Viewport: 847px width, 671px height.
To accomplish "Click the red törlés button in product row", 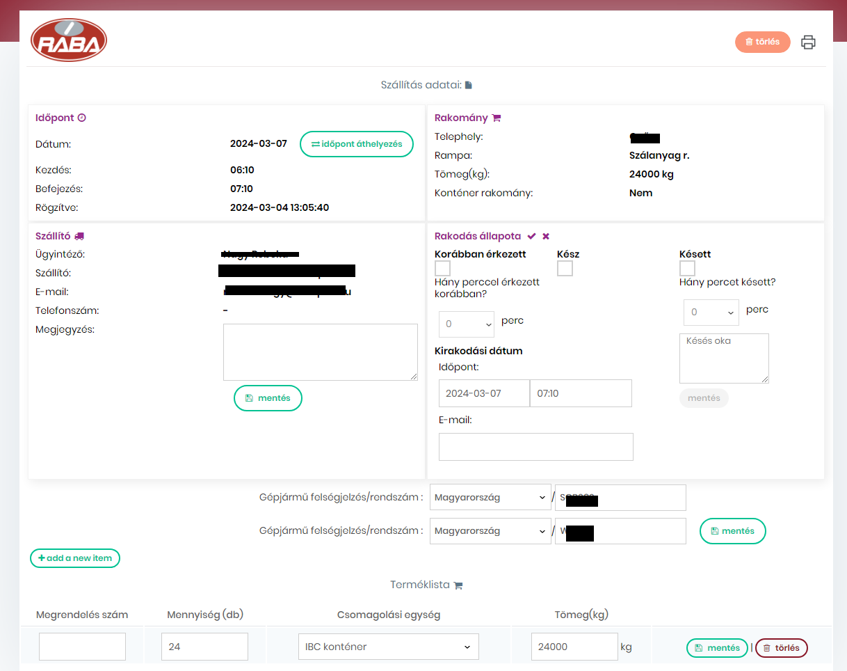I will tap(782, 648).
